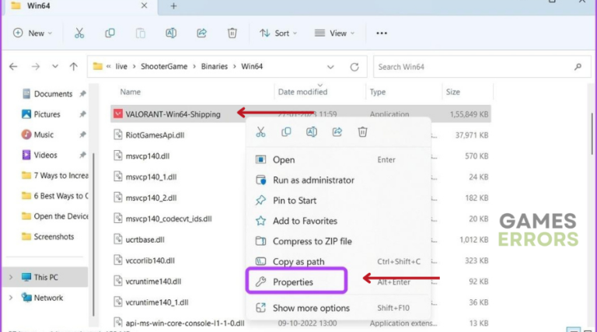Click the Delete trash icon in toolbar

pos(232,33)
